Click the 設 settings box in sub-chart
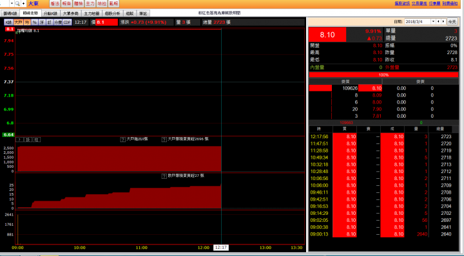The width and height of the screenshot is (464, 256). pyautogui.click(x=28, y=140)
